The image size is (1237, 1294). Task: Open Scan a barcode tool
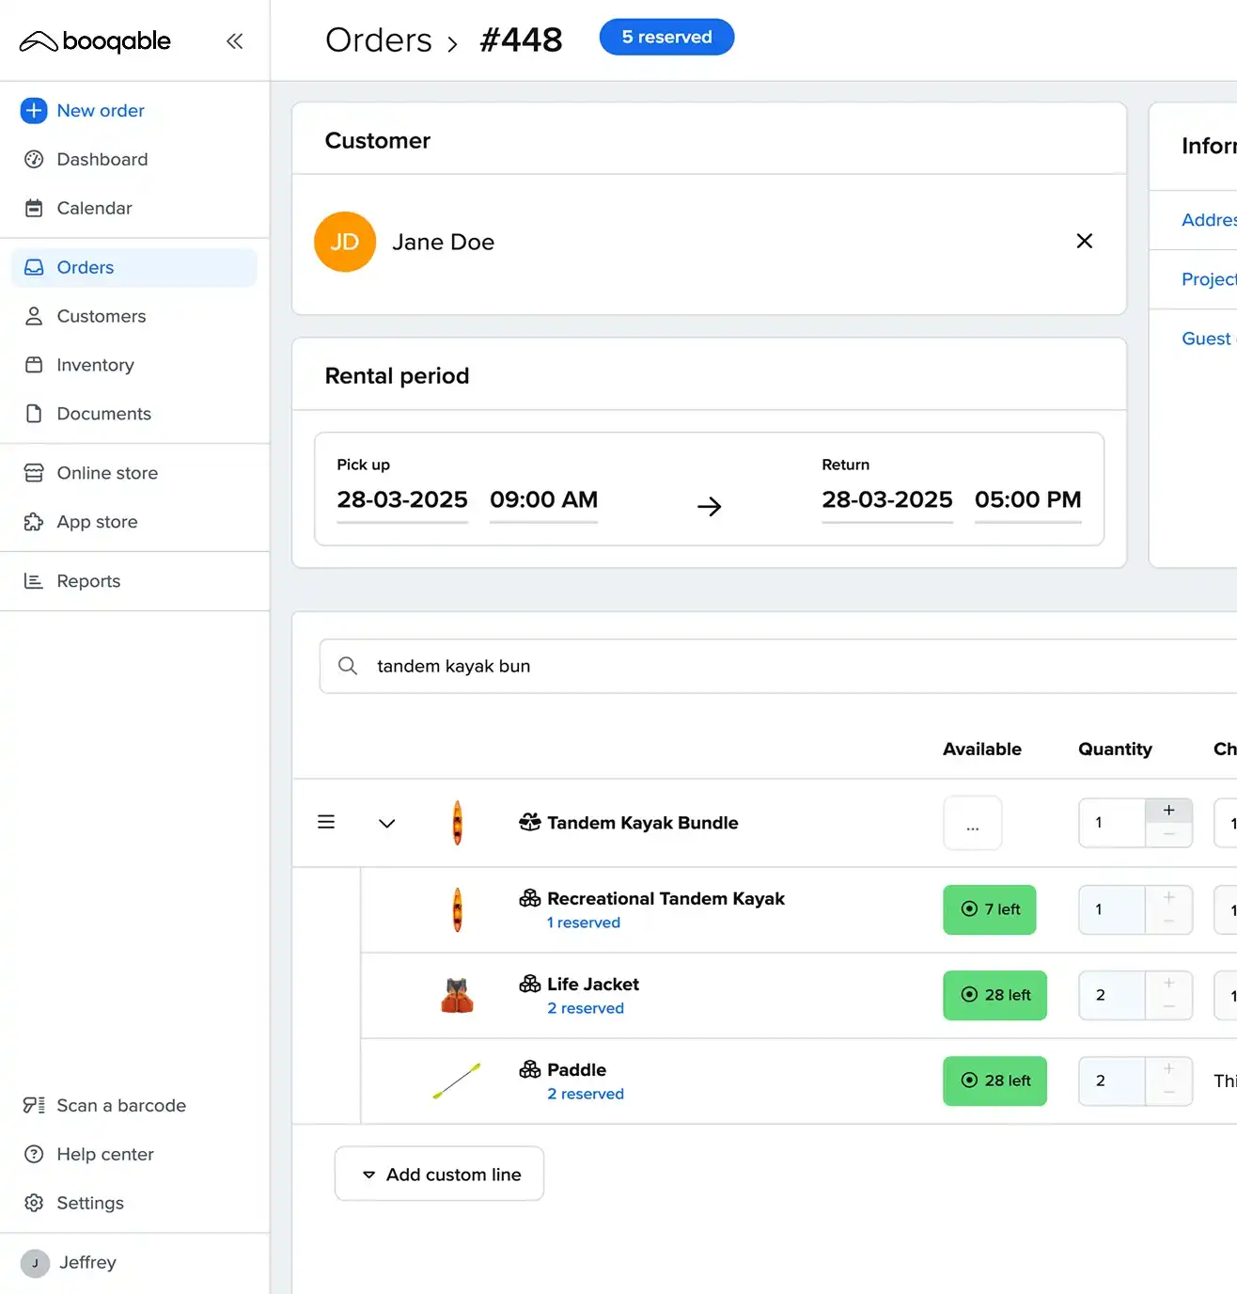click(120, 1105)
